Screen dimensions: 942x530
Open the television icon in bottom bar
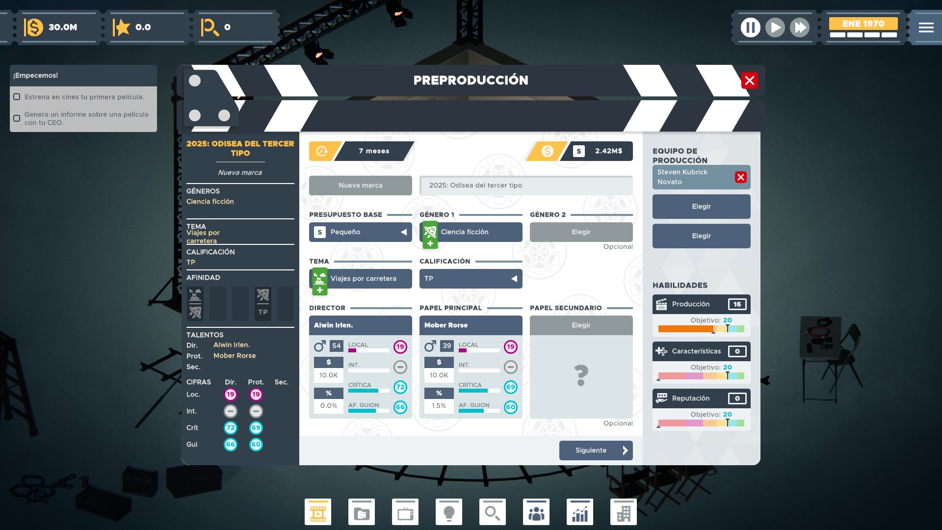405,512
